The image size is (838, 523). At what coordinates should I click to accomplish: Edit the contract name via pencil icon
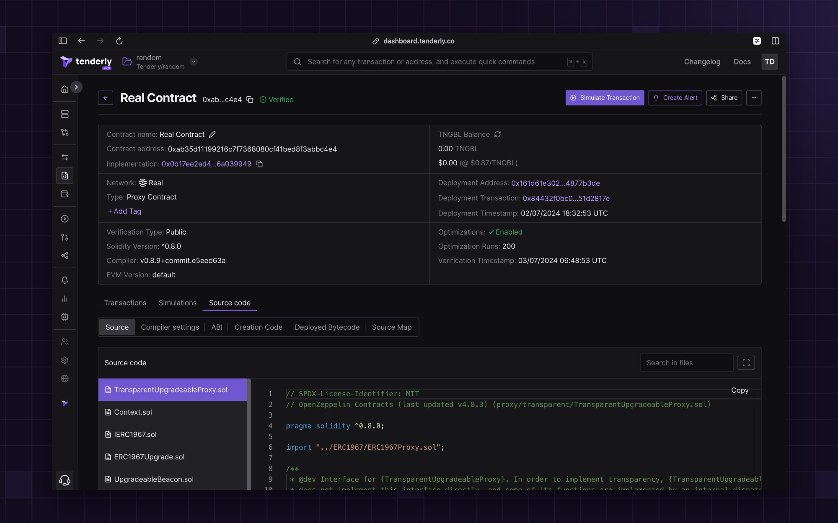pyautogui.click(x=212, y=134)
